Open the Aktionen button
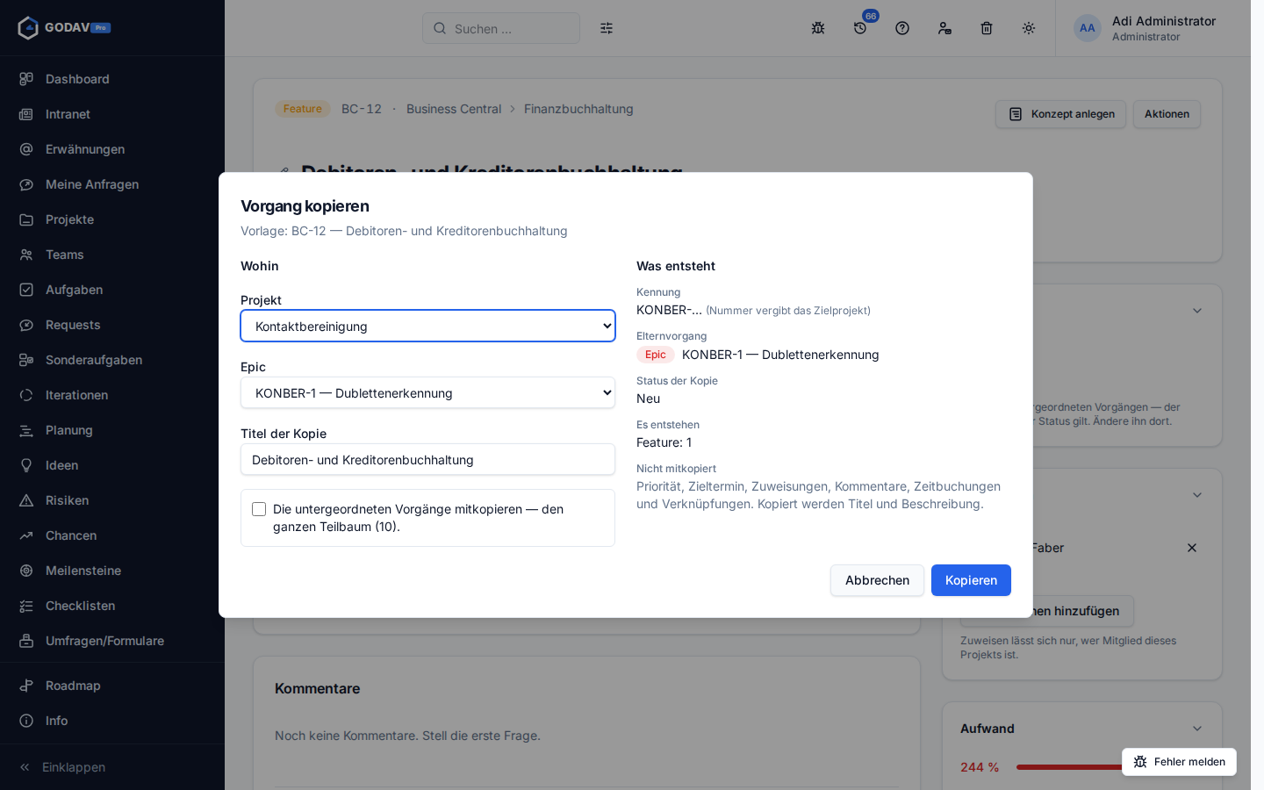 coord(1167,114)
